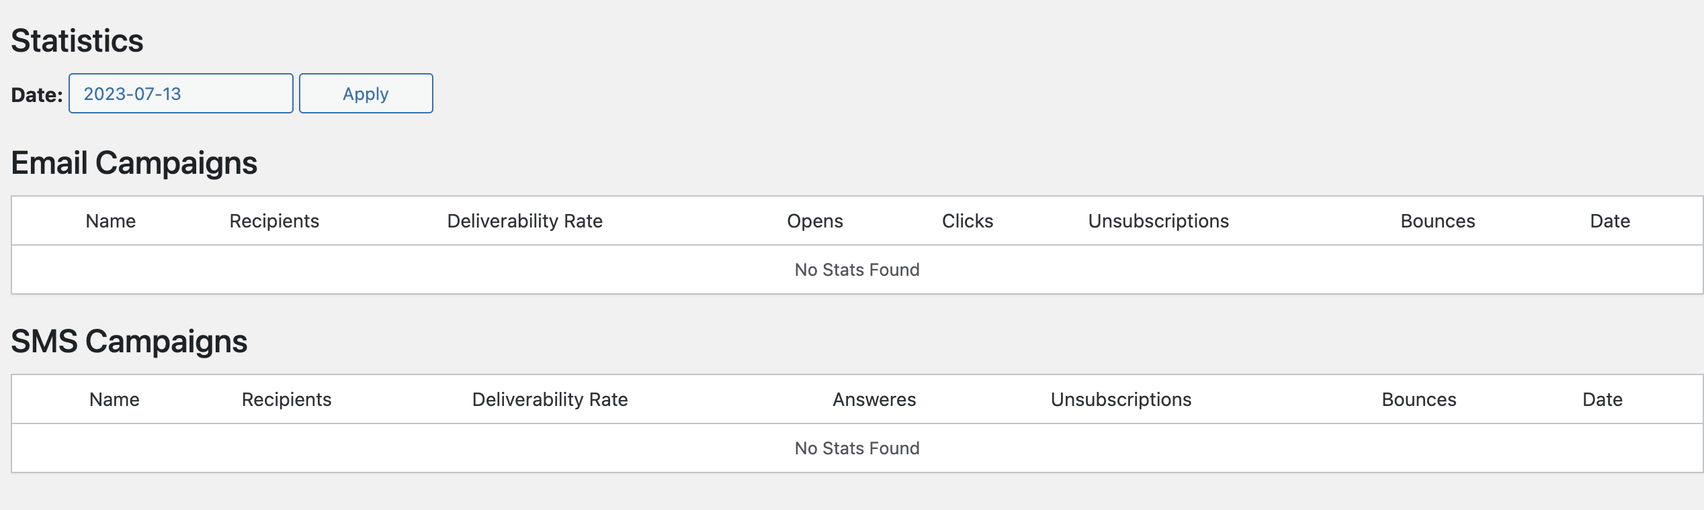The width and height of the screenshot is (1704, 510).
Task: Click the Unsubscriptions header in SMS Campaigns
Action: pyautogui.click(x=1121, y=399)
